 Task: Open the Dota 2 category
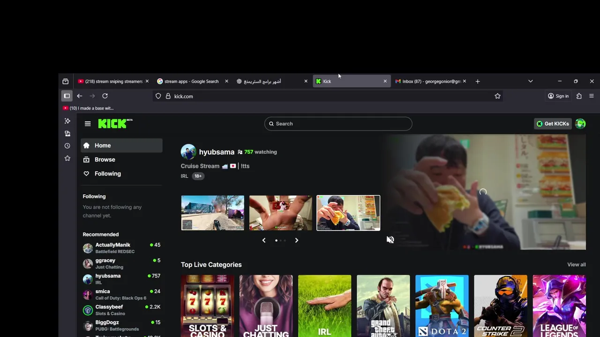(442, 306)
